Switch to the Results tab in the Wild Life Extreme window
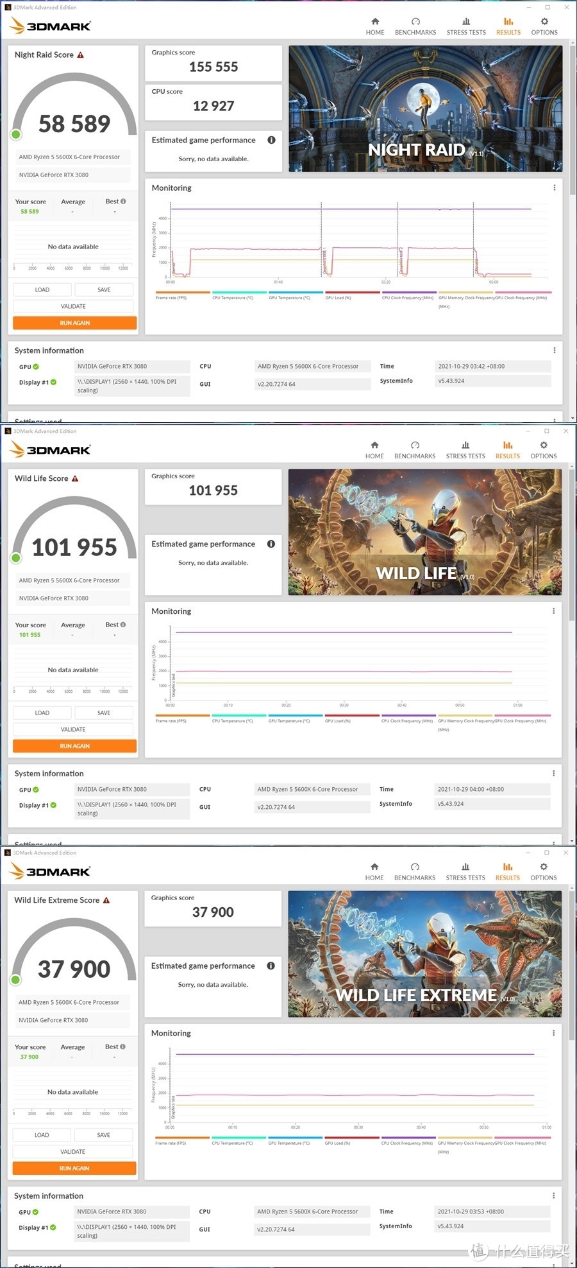The height and width of the screenshot is (1268, 577). click(507, 871)
